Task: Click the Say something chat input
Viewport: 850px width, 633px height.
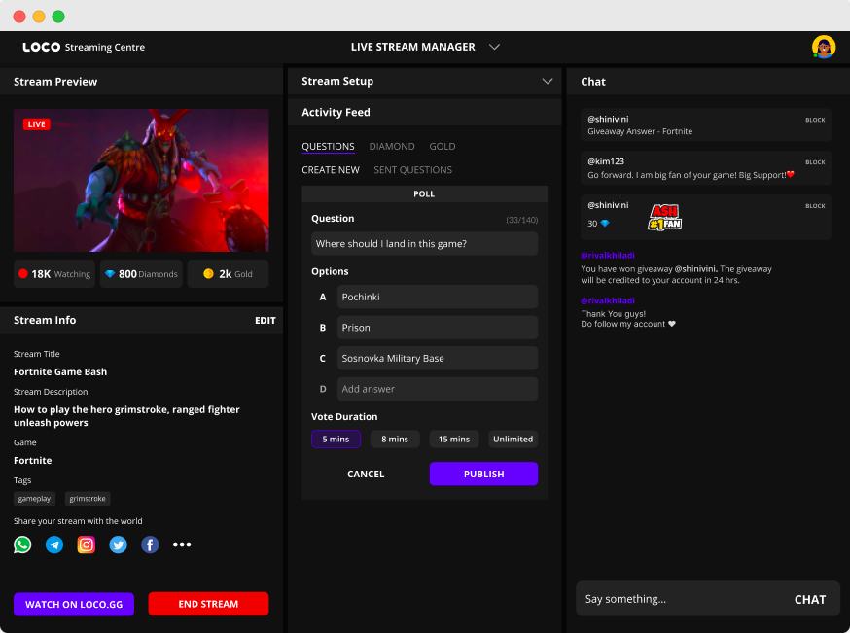Action: click(x=683, y=599)
